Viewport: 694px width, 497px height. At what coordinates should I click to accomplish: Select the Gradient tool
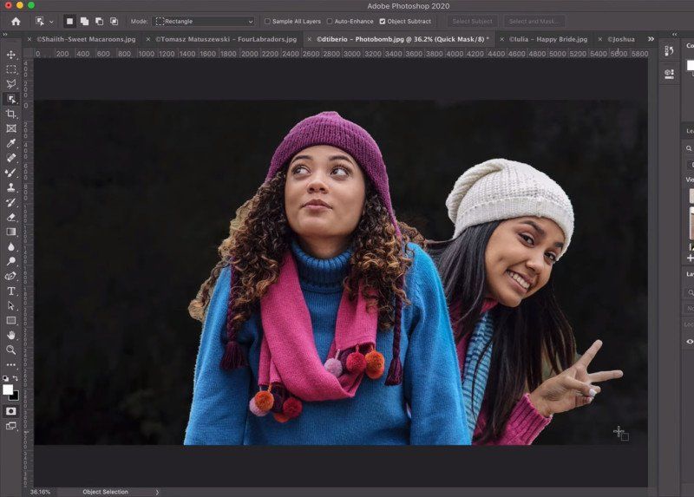[x=11, y=232]
